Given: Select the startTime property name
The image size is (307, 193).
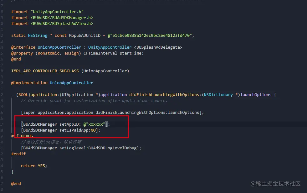Looking at the screenshot, I should 130,53.
